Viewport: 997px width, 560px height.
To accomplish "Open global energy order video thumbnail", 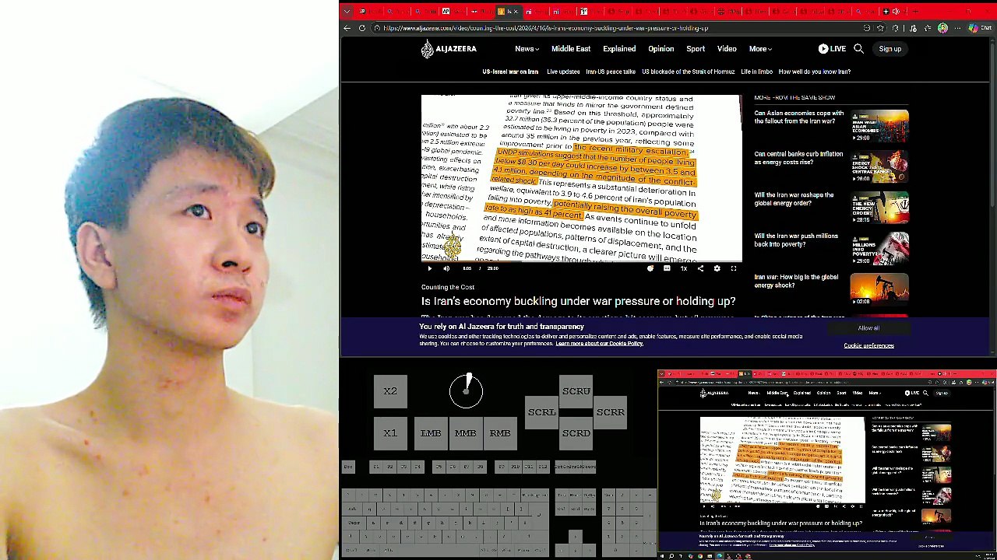I will point(879,208).
